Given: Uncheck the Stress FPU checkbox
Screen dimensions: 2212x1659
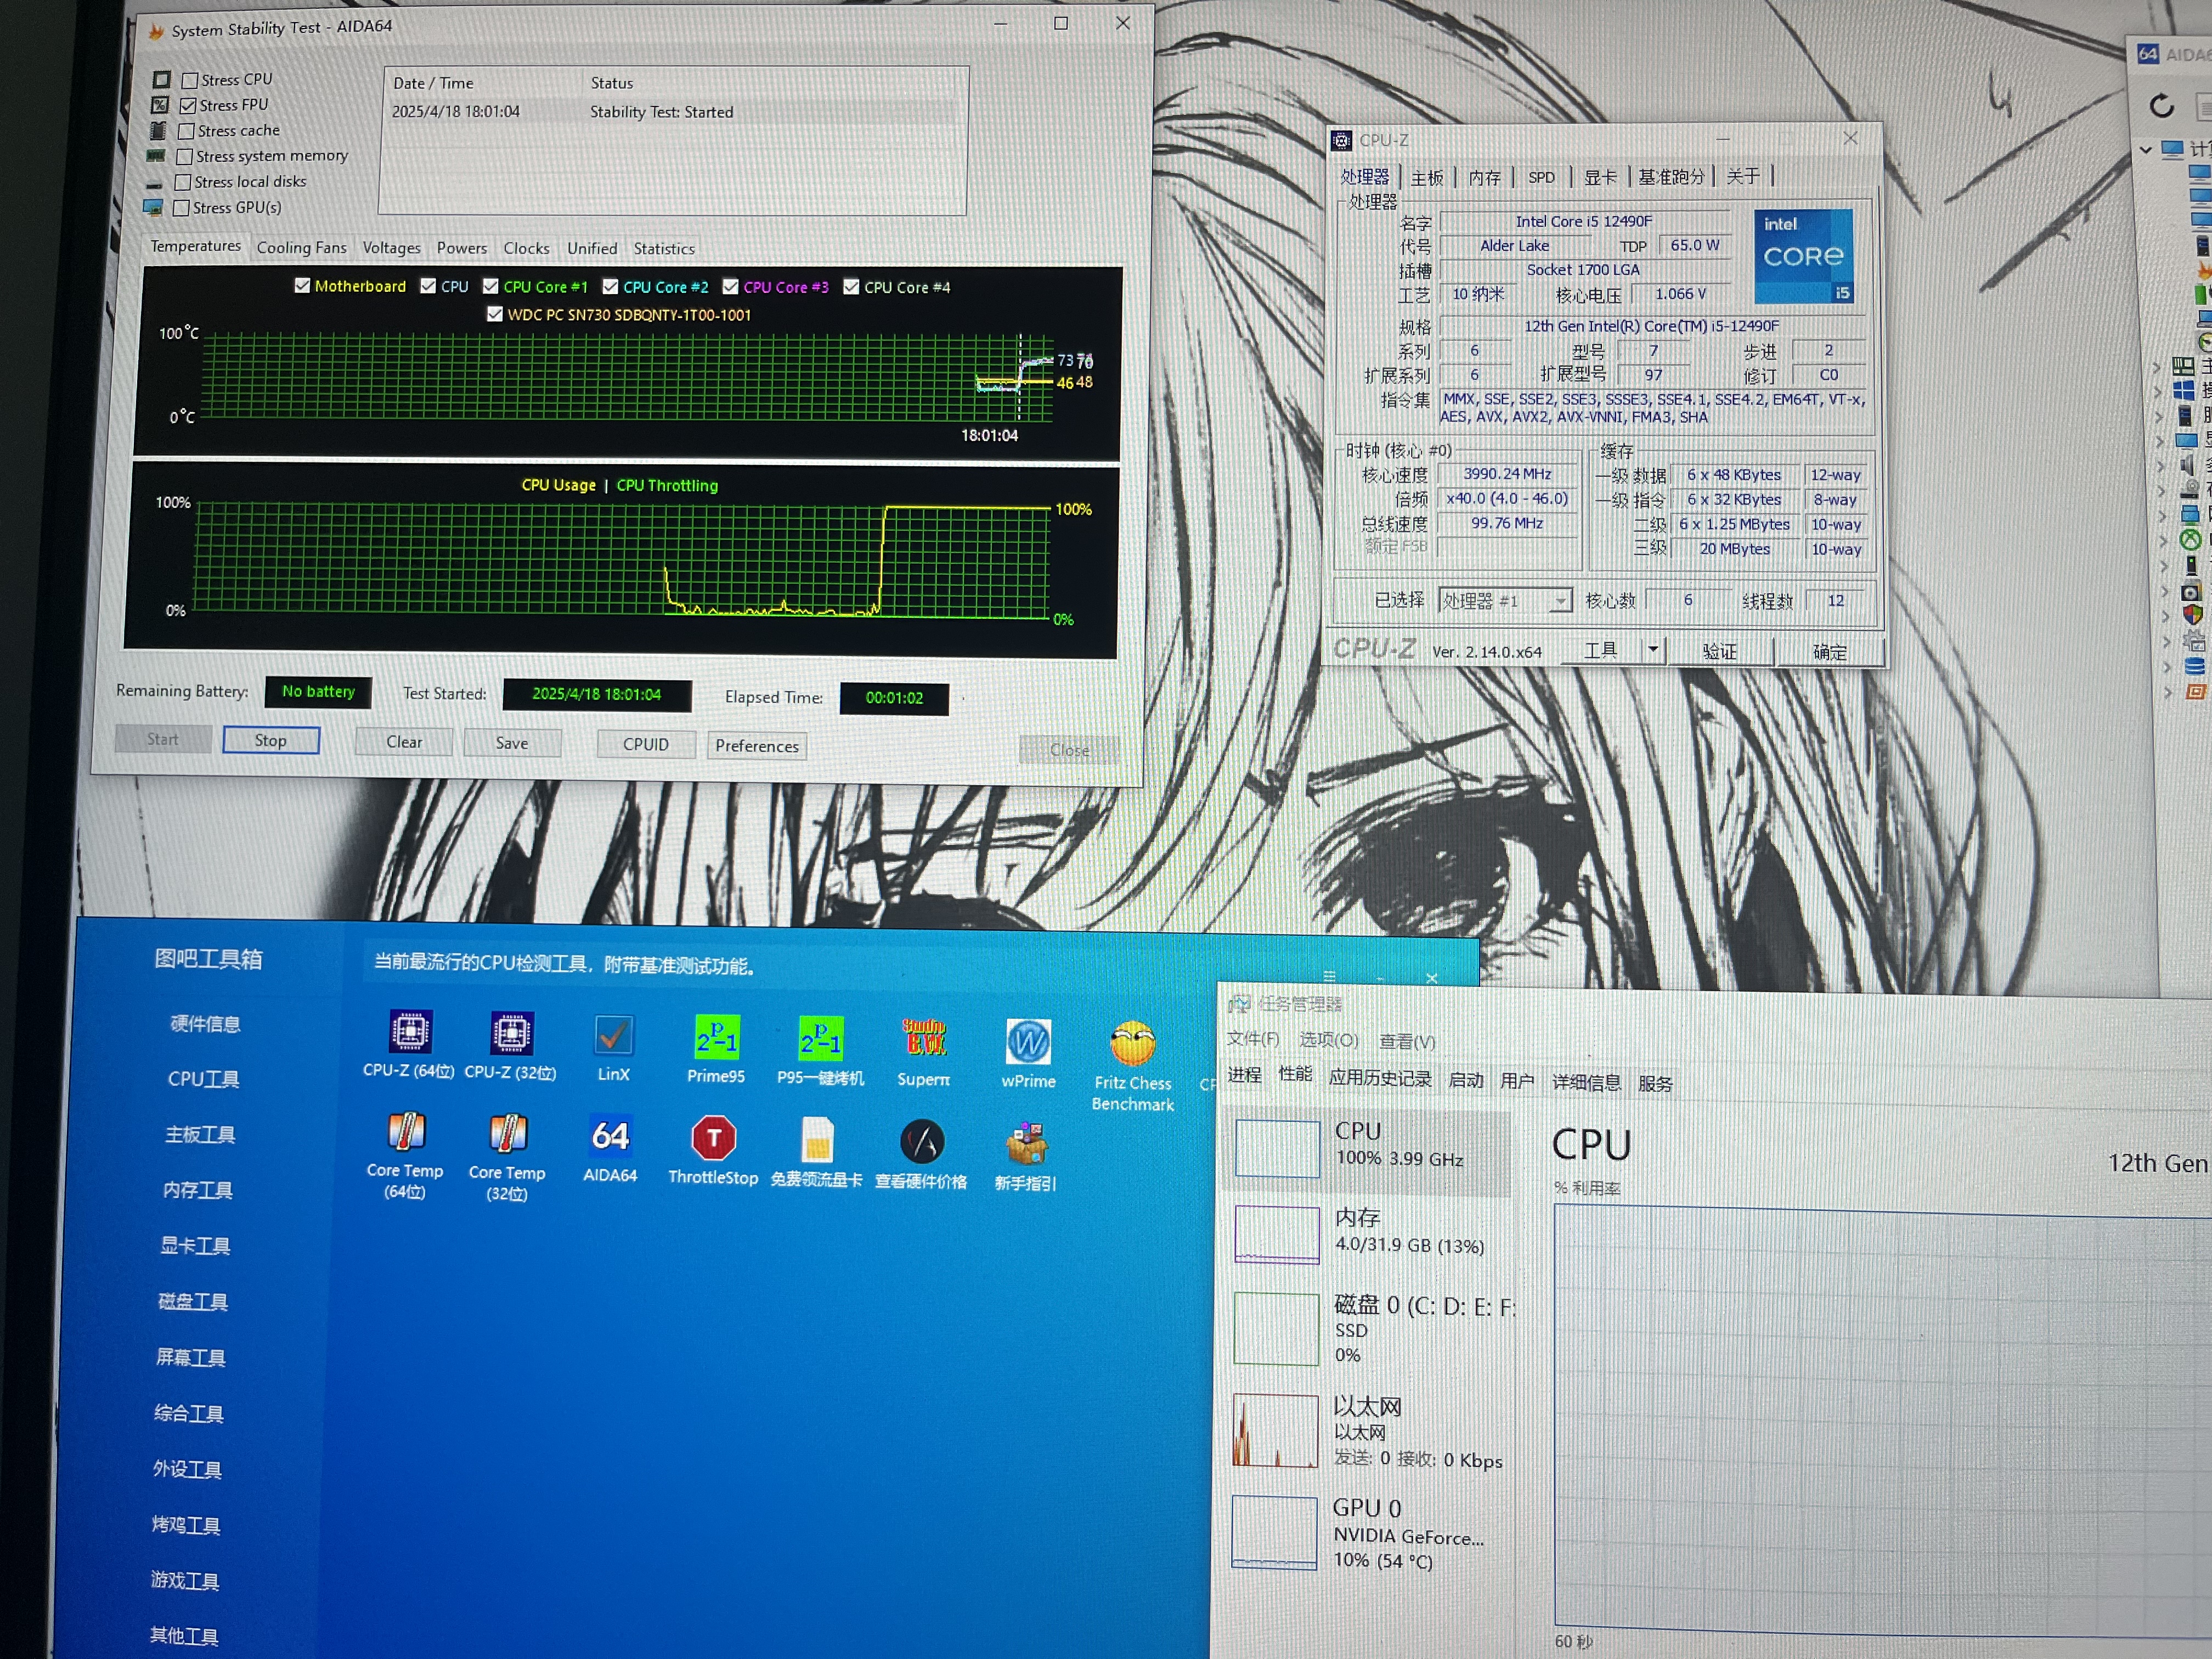Looking at the screenshot, I should coord(188,105).
